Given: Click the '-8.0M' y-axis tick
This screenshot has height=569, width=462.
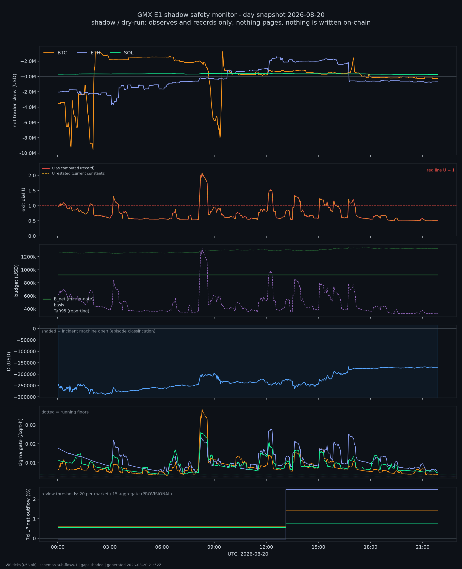Looking at the screenshot, I should pyautogui.click(x=29, y=138).
